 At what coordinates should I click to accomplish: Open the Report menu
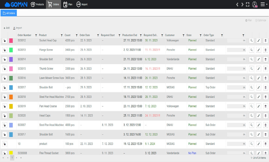click(x=82, y=5)
